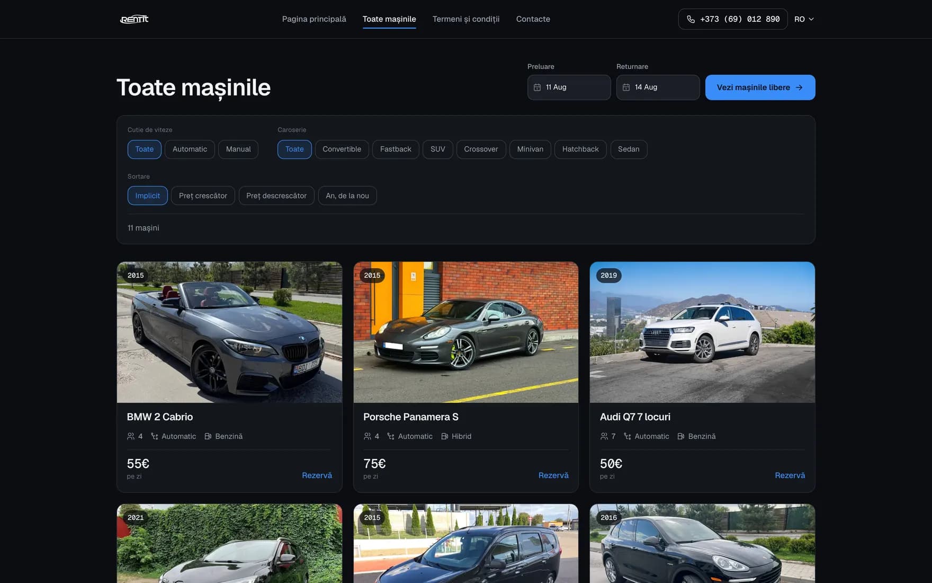
Task: Click the 2019 badge on Audi photo
Action: [x=609, y=276]
